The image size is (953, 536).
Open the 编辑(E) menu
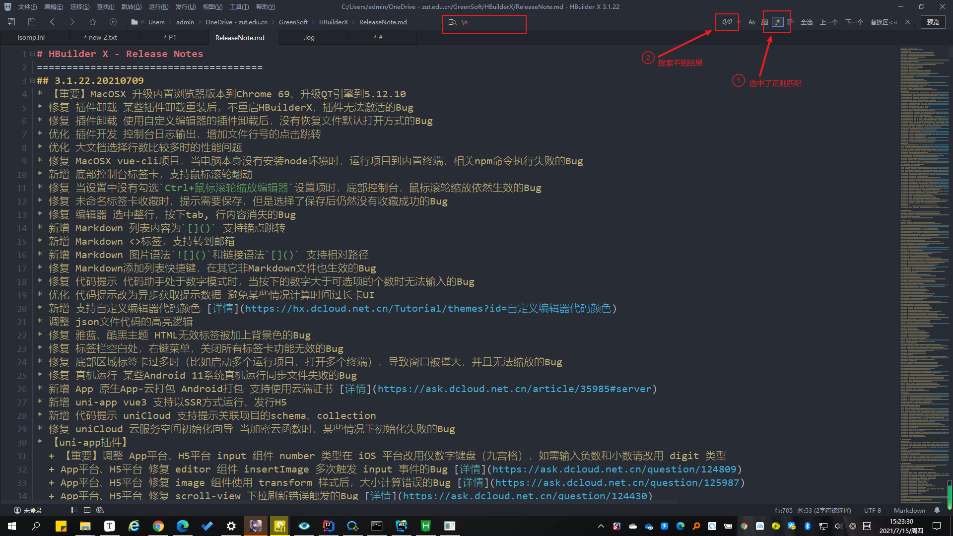[53, 7]
